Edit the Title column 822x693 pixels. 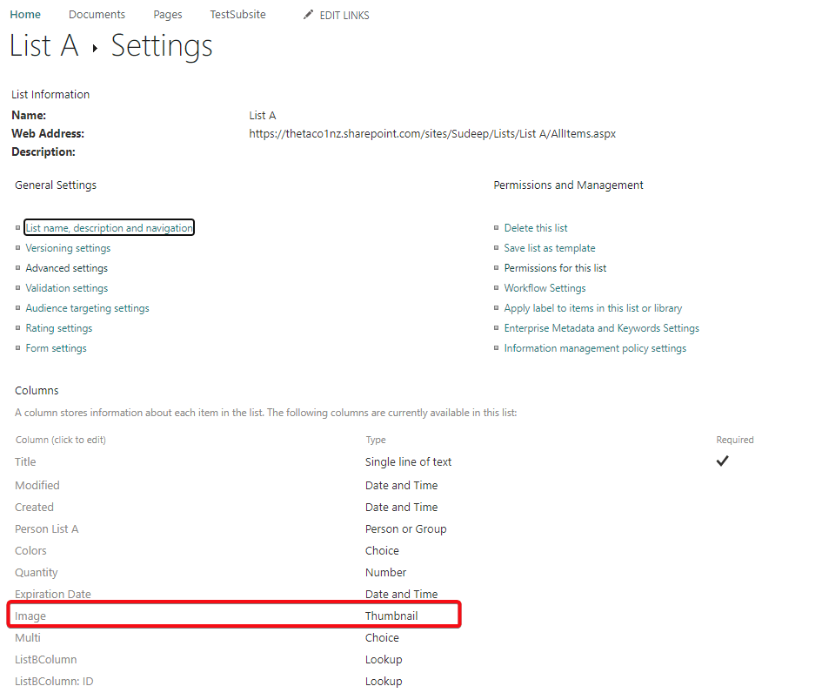click(25, 462)
